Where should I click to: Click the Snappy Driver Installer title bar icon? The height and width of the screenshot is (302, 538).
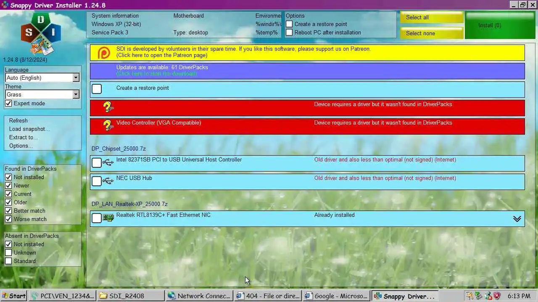point(5,5)
